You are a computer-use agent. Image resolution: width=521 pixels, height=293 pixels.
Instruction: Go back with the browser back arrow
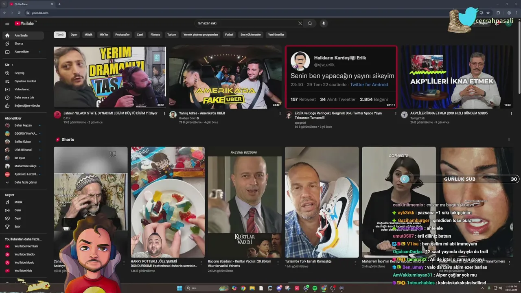click(4, 13)
